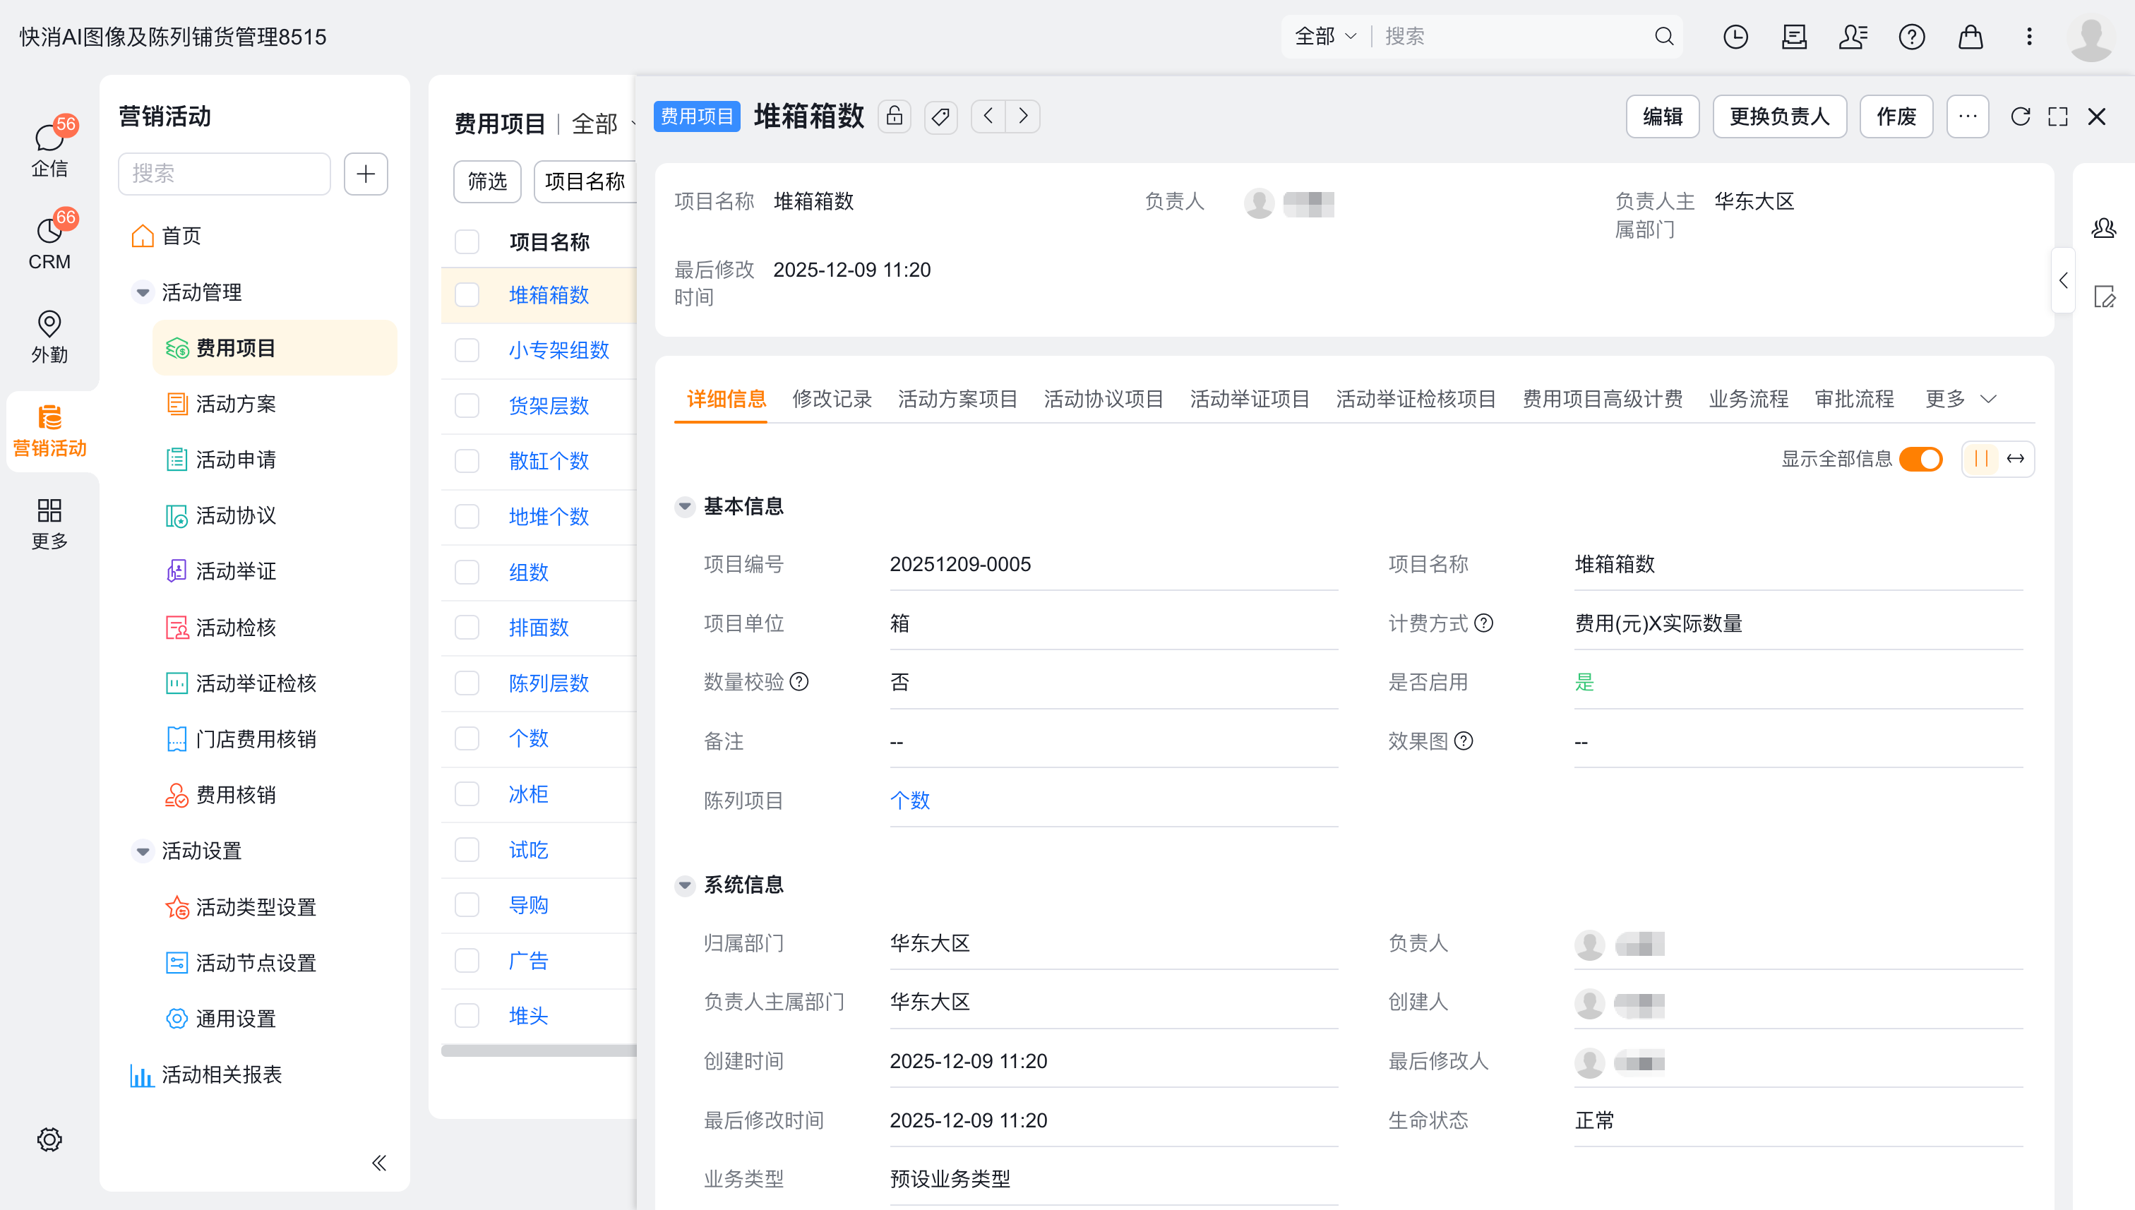
Task: Click the tag icon beside 堆箱箱数 title
Action: 940,116
